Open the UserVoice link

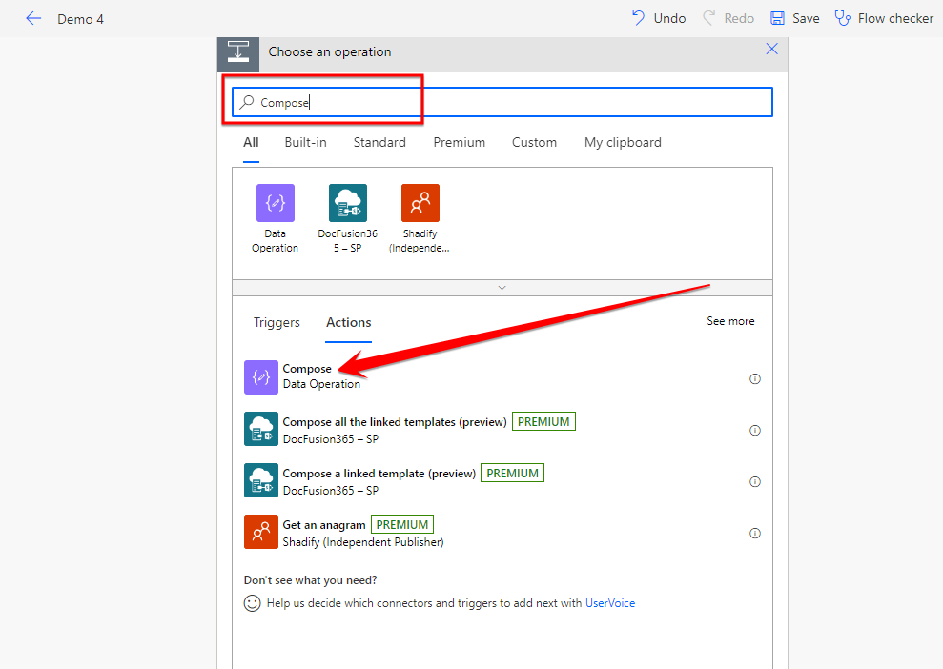click(x=610, y=603)
